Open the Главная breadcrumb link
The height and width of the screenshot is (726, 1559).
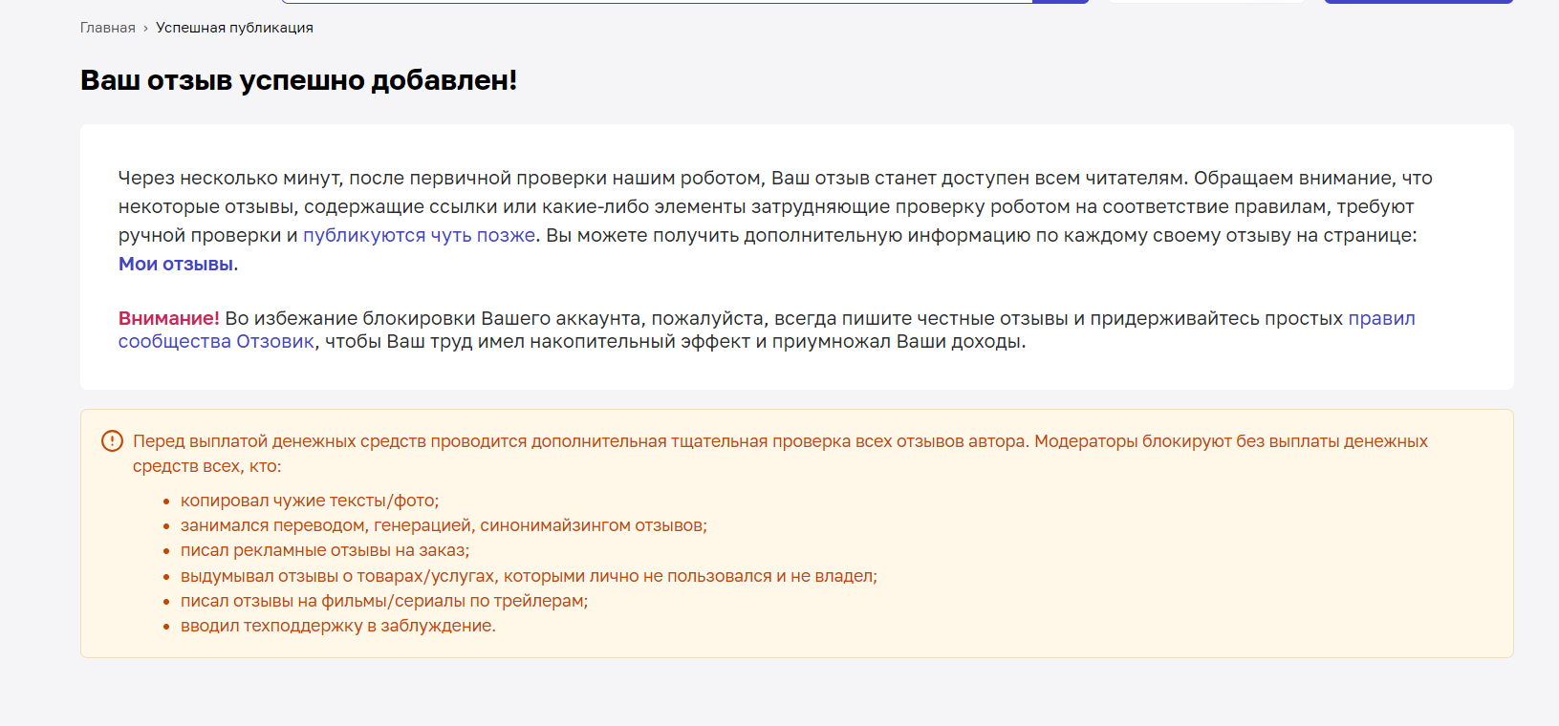[x=108, y=28]
